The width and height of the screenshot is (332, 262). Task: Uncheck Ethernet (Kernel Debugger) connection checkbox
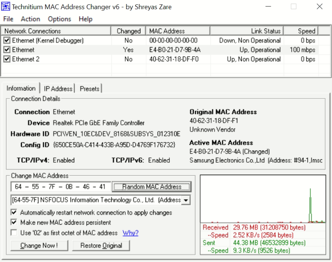(7, 40)
